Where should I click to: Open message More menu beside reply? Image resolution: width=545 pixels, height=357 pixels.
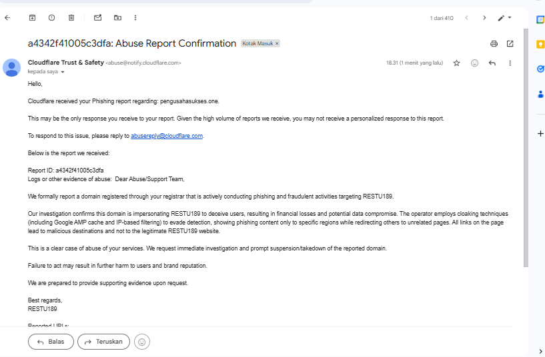510,63
